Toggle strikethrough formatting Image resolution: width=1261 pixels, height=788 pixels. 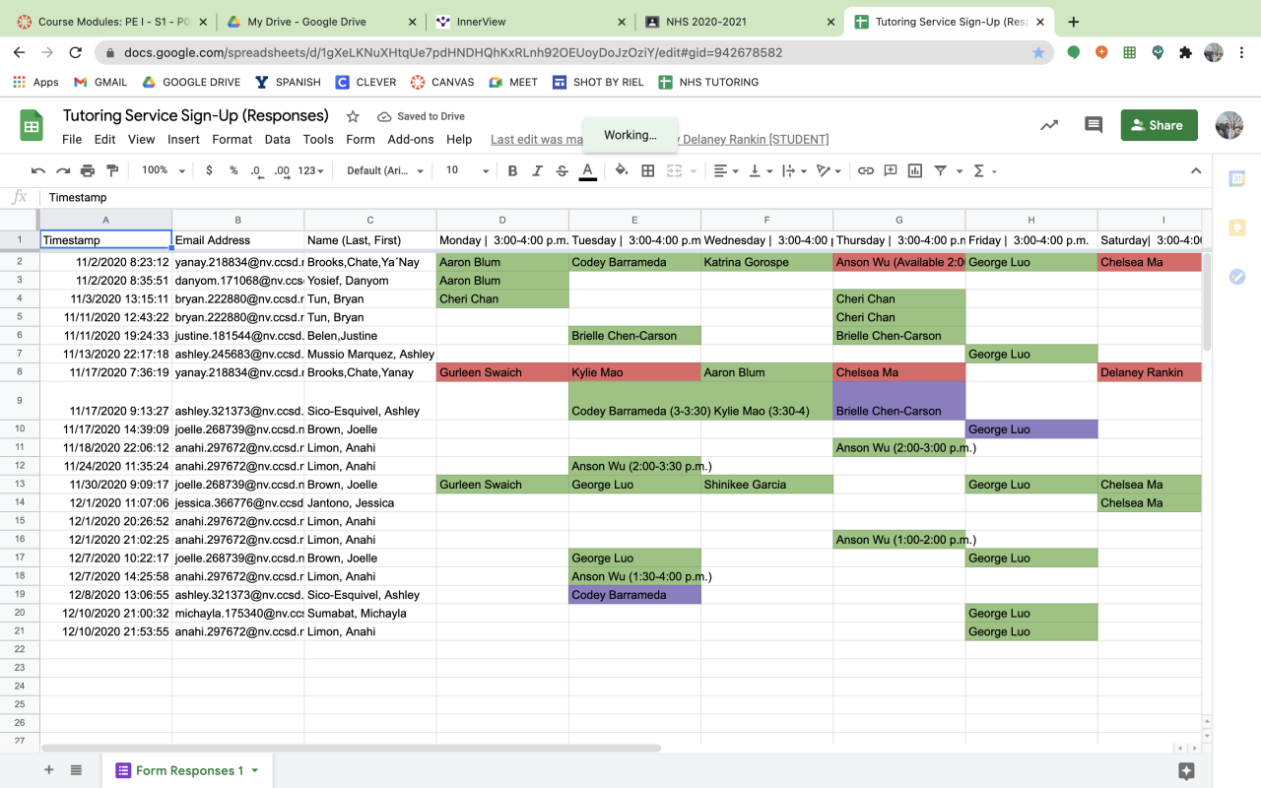click(562, 170)
